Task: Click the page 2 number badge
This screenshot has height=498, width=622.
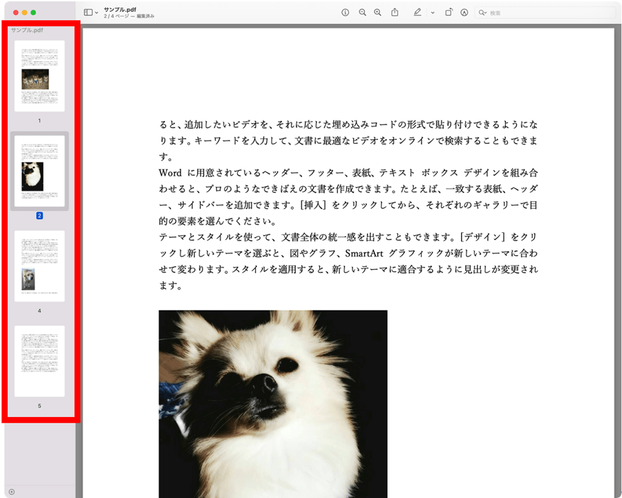Action: [39, 216]
